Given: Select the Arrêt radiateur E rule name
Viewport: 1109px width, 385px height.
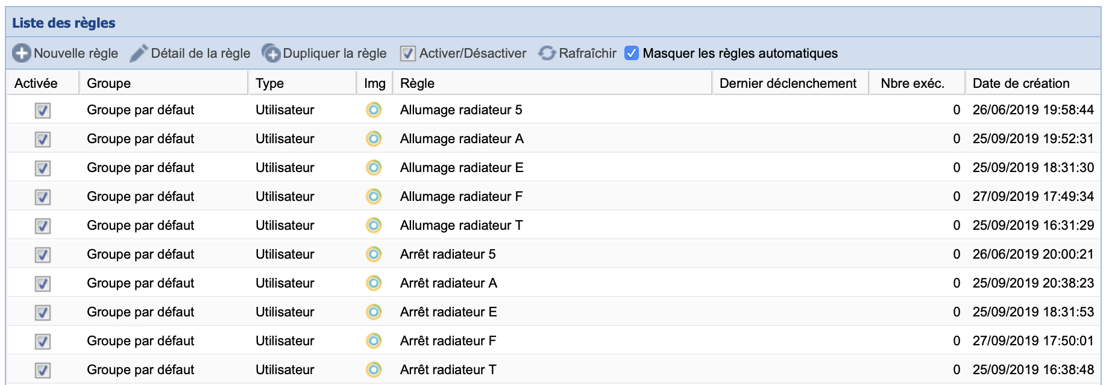Looking at the screenshot, I should coord(448,312).
